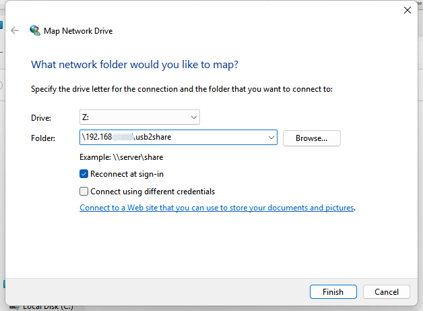This screenshot has height=311, width=423.
Task: Click the back arrow in the wizard header
Action: point(15,30)
